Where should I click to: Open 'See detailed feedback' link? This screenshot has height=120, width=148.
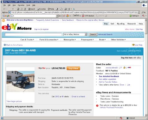pos(109,76)
